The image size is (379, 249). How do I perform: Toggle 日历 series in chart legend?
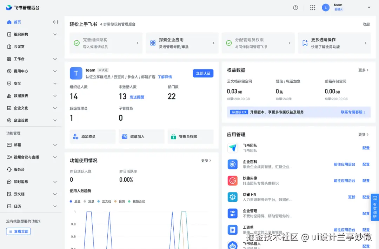pos(120,201)
